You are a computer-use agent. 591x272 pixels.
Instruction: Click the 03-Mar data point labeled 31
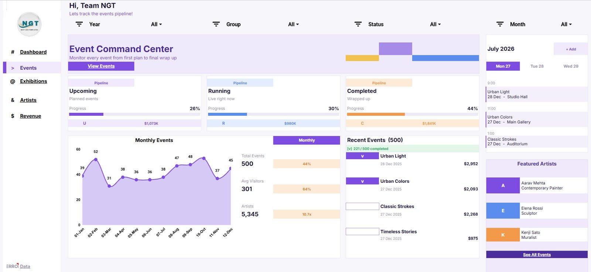[109, 186]
